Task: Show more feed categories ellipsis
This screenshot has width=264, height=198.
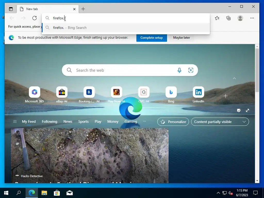Action: click(144, 121)
